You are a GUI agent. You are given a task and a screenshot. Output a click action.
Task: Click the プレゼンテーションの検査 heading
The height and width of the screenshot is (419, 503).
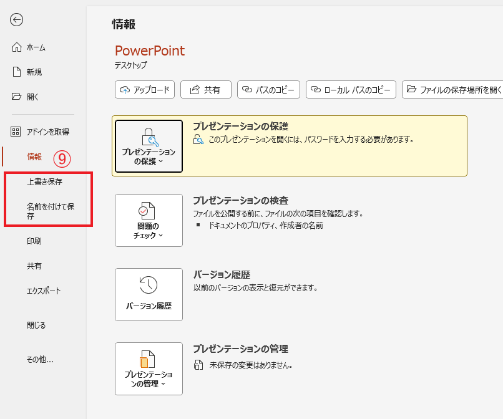pyautogui.click(x=241, y=200)
